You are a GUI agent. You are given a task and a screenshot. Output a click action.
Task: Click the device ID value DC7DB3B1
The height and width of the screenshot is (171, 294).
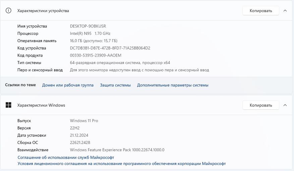coord(110,48)
